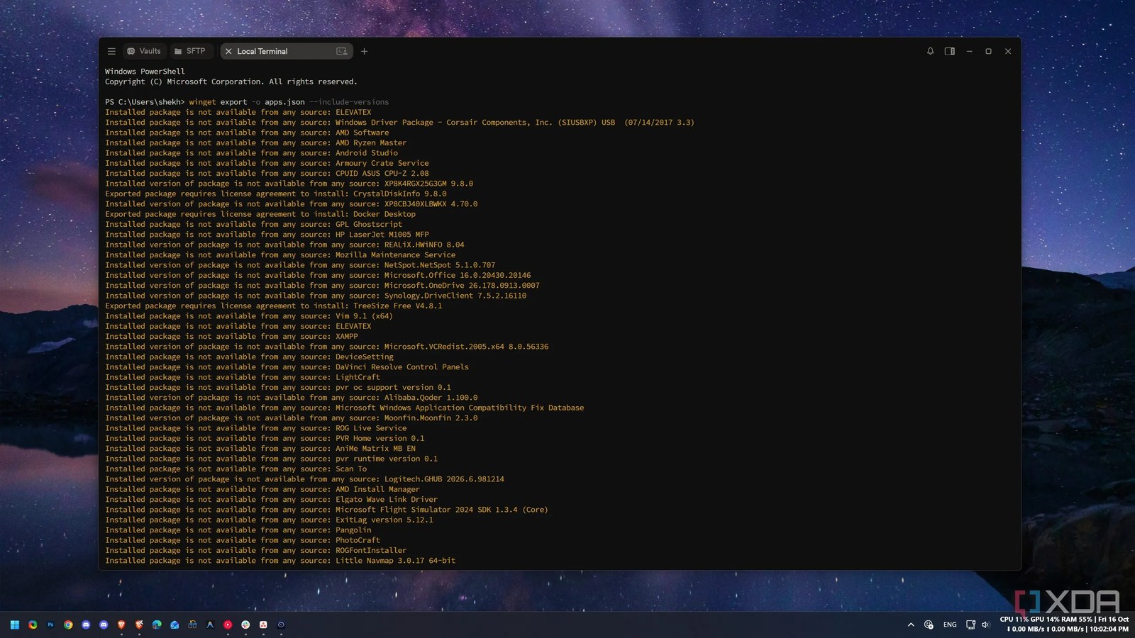This screenshot has height=638, width=1135.
Task: Open Outlook mail from the taskbar
Action: (x=175, y=625)
